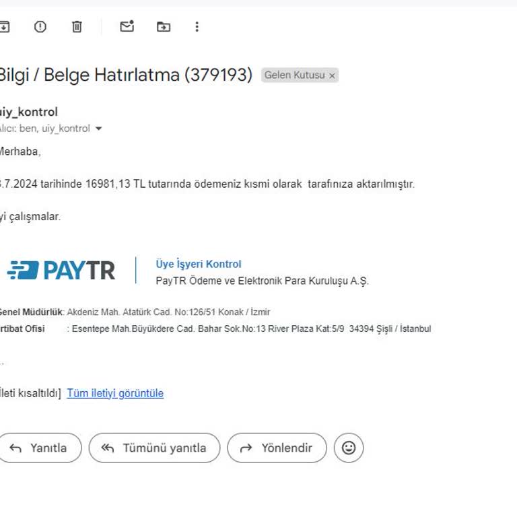This screenshot has width=517, height=517.
Task: Click the Tümünü yanıtla button
Action: 154,448
